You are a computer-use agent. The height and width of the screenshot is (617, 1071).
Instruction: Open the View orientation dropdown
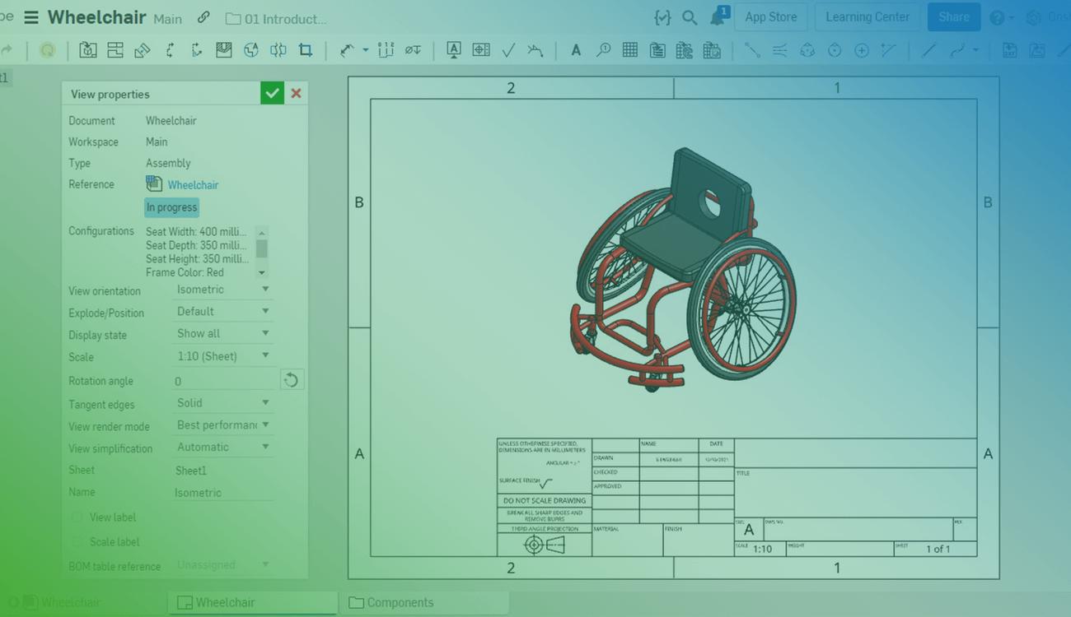click(222, 290)
